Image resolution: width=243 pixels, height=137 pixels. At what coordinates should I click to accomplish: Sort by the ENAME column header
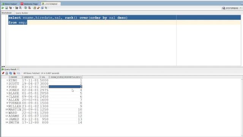(x=15, y=77)
